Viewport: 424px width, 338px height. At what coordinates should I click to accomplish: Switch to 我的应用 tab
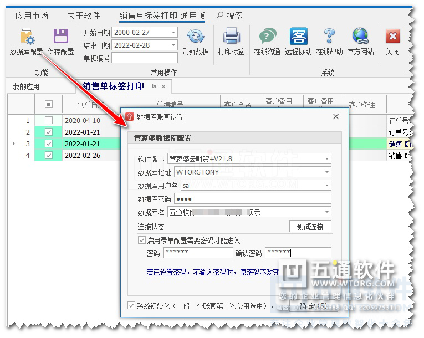(26, 86)
